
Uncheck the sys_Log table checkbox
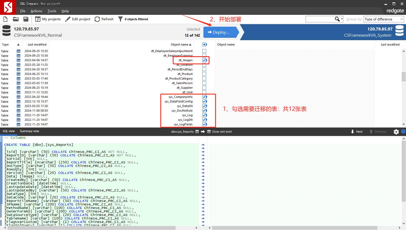point(204,115)
